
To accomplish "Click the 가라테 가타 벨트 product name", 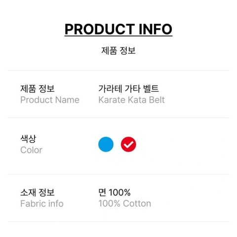I will (128, 88).
